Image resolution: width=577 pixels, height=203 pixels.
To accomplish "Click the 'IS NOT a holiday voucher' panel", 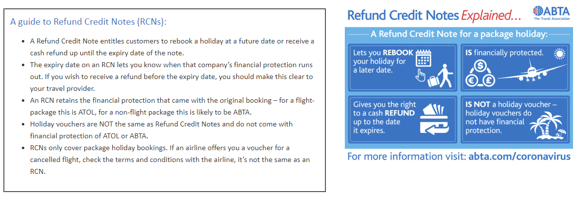I will 515,120.
